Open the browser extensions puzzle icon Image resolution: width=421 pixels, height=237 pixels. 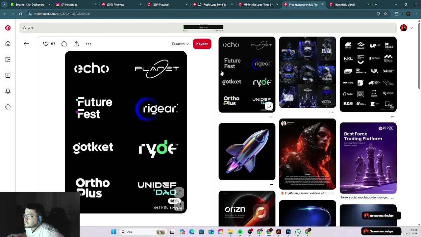[396, 14]
